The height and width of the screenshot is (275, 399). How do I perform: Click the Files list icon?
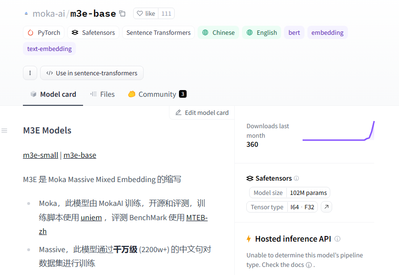(94, 94)
